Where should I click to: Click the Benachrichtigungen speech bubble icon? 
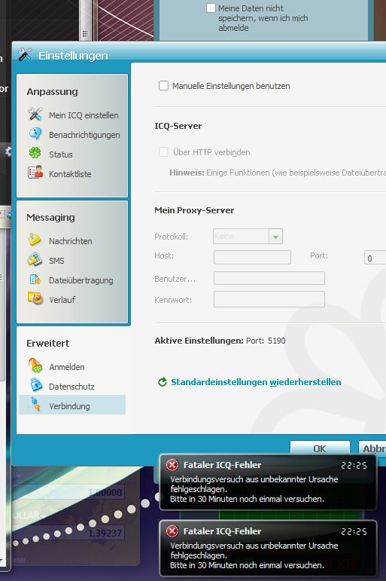coord(35,134)
